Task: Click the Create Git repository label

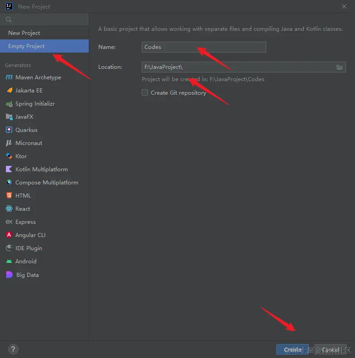Action: 178,93
